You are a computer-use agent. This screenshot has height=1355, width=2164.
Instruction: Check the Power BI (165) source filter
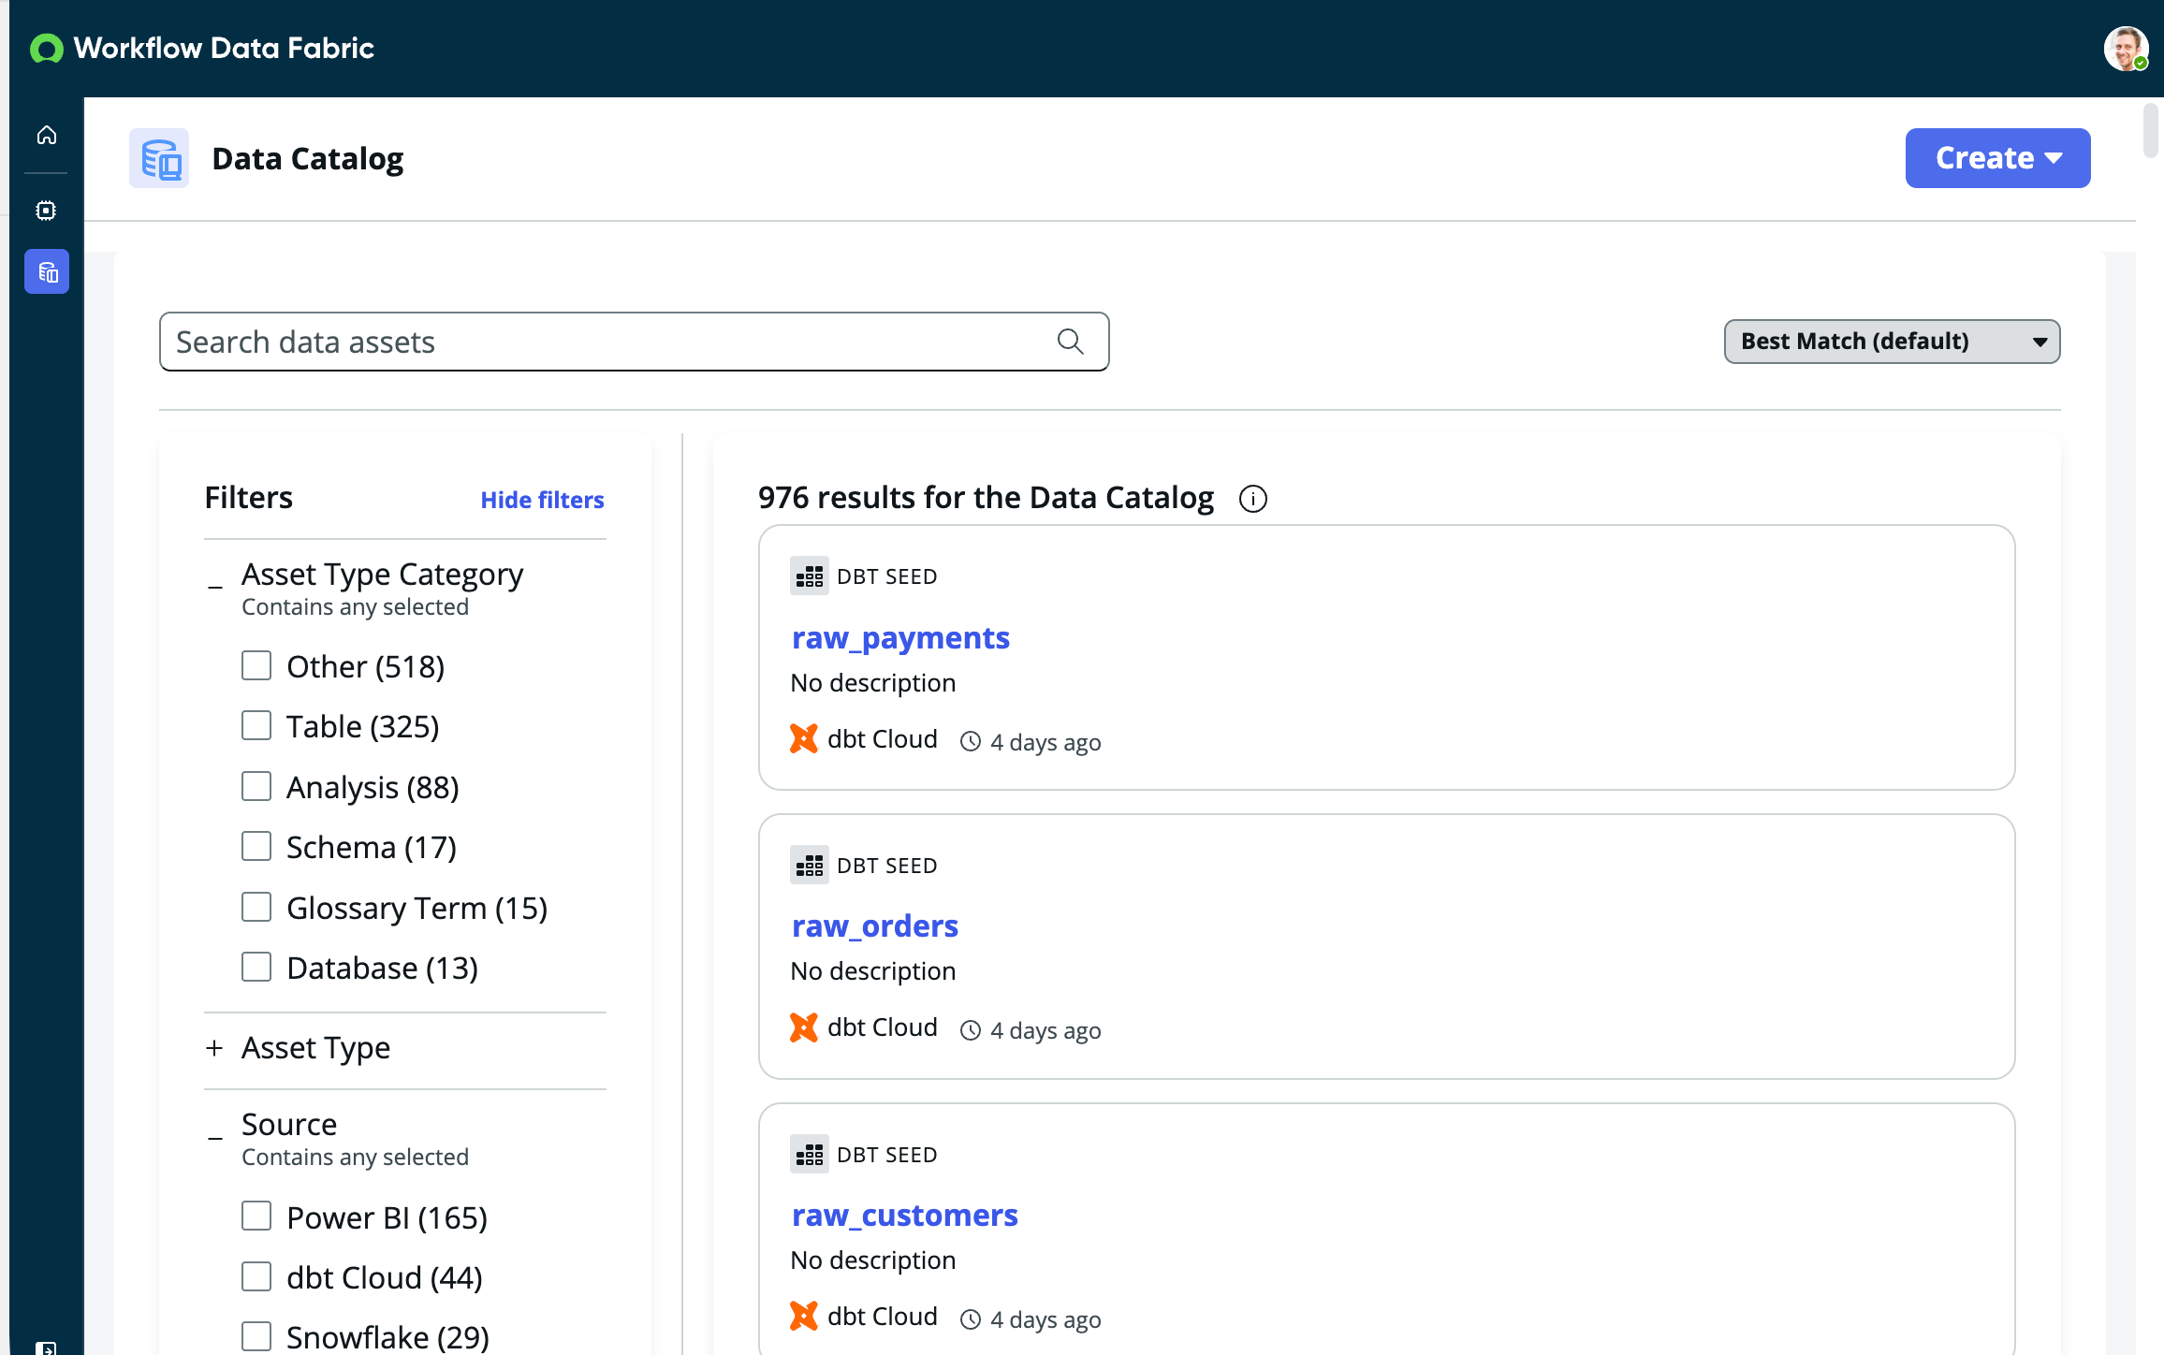click(256, 1217)
